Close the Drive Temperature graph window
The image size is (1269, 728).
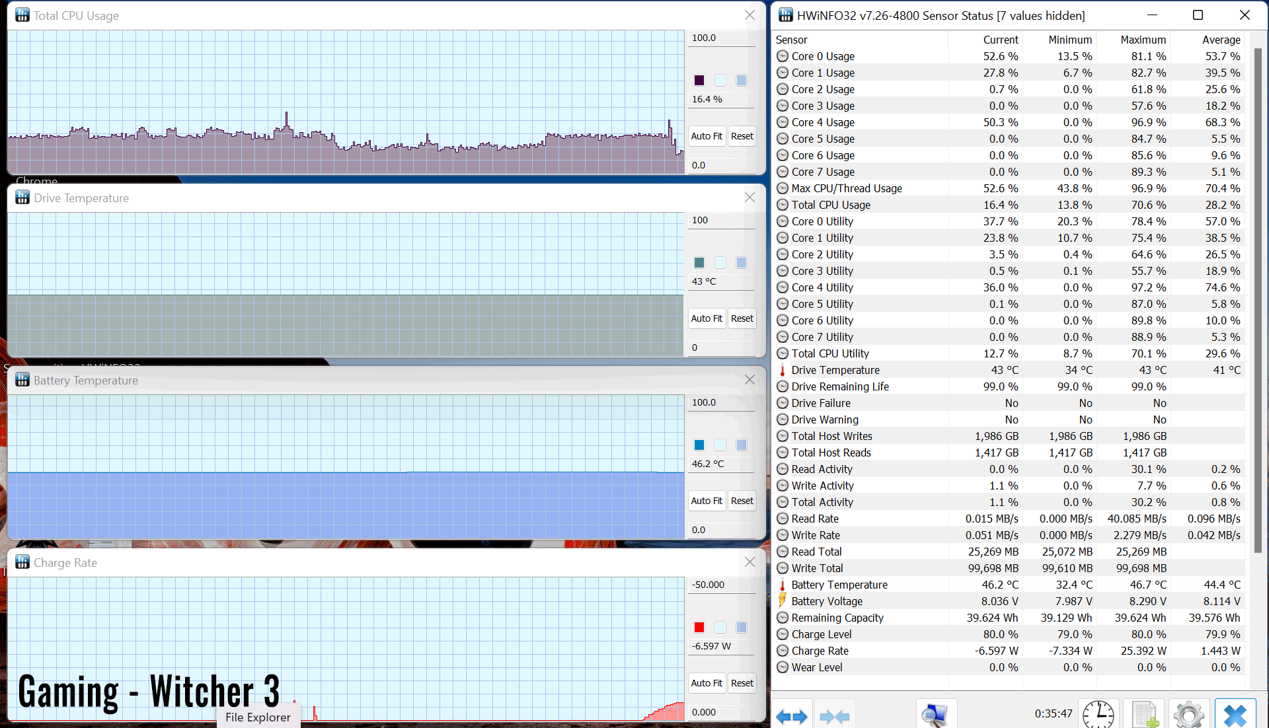[x=750, y=198]
